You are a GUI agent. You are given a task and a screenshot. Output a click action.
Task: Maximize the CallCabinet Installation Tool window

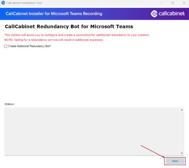(x=173, y=3)
